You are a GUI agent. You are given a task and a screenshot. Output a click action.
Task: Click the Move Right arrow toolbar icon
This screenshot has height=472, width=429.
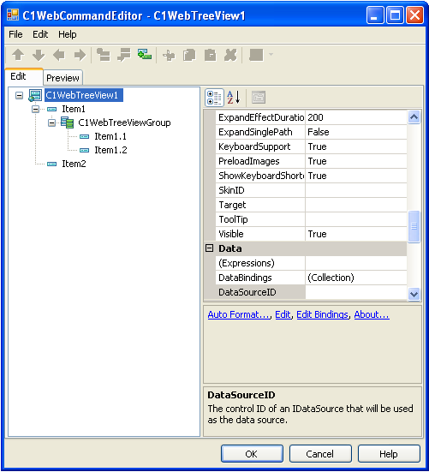[x=80, y=55]
